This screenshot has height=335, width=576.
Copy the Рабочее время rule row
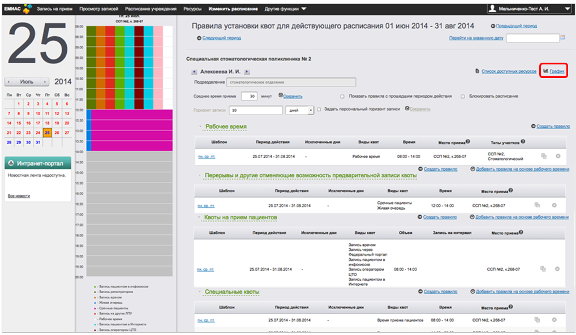pos(544,156)
